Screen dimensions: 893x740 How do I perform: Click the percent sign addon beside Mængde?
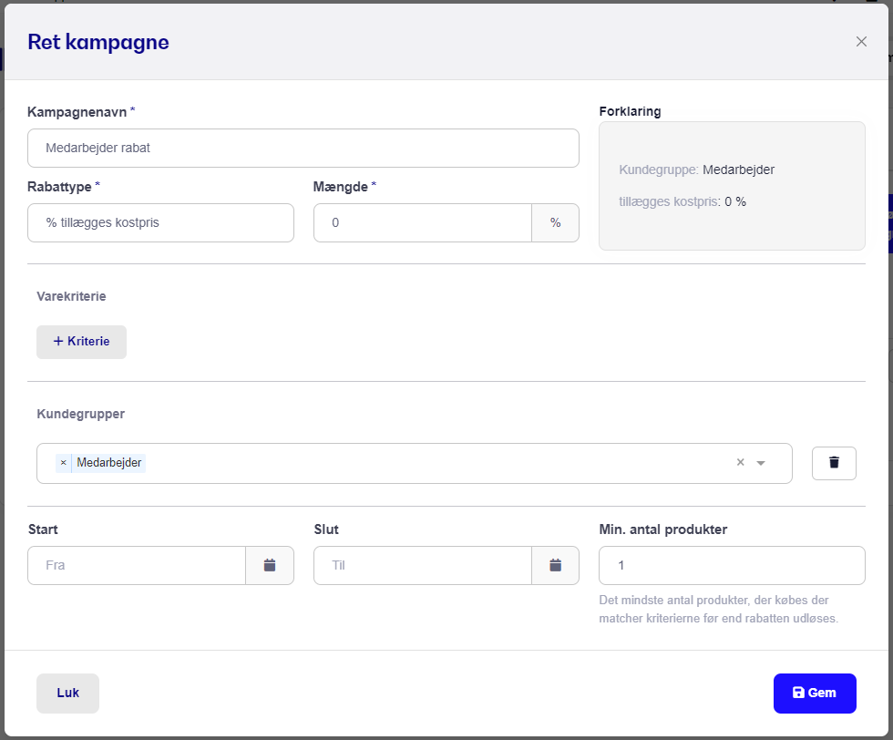click(555, 222)
